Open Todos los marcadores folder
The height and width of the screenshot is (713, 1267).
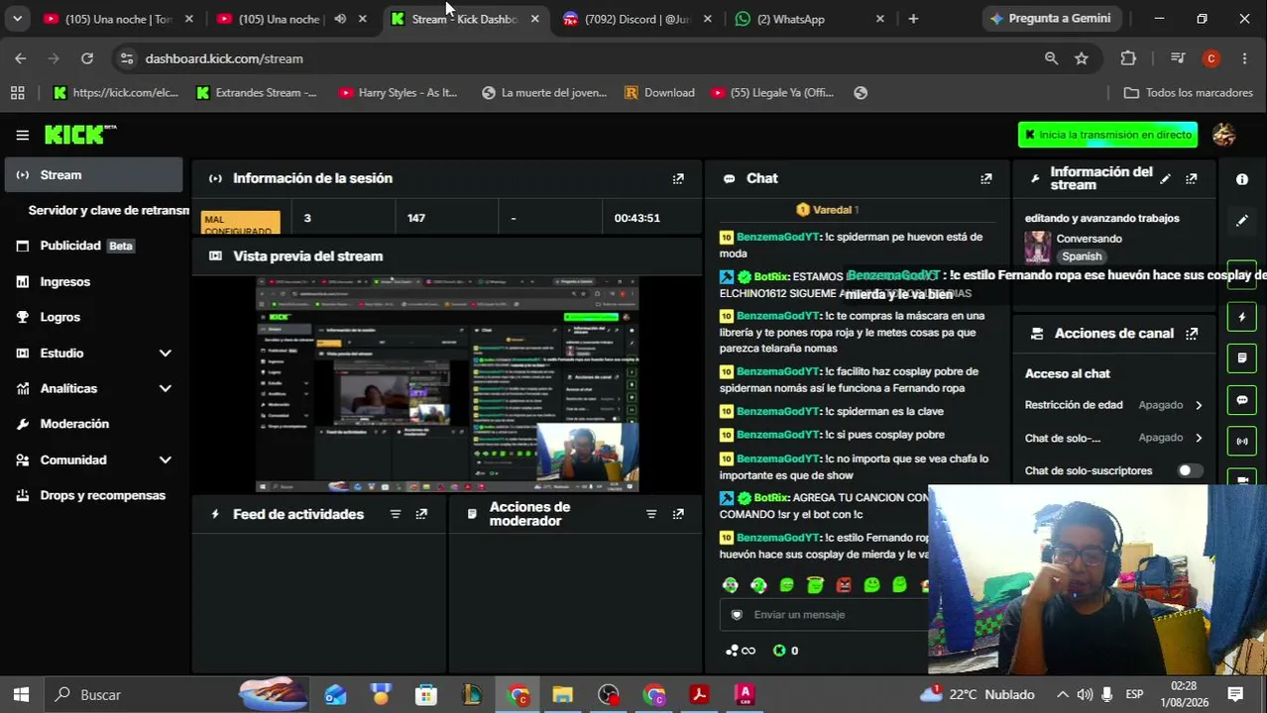1188,93
